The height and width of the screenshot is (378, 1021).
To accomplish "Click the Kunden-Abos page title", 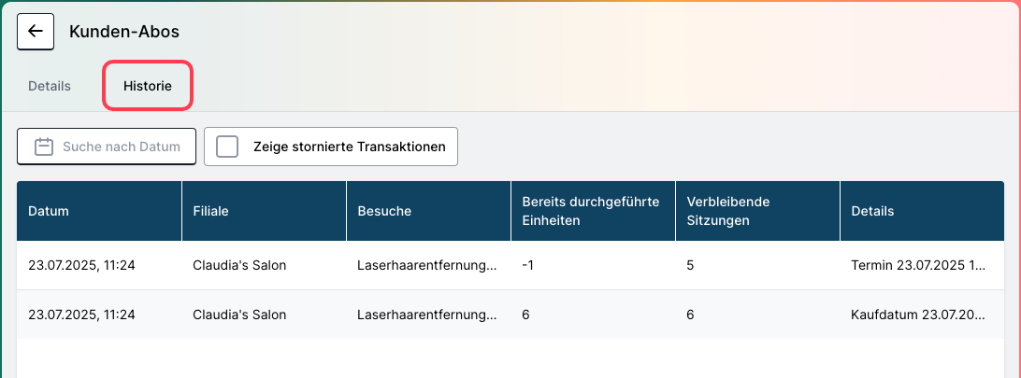I will coord(124,31).
